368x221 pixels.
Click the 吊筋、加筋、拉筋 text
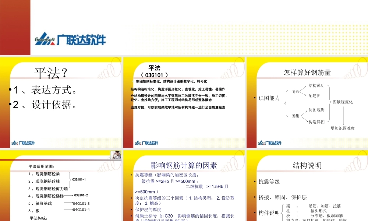click(325, 206)
